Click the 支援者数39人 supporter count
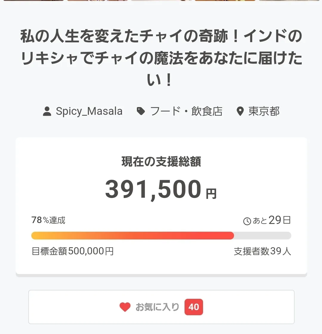This screenshot has height=334, width=322. [262, 251]
